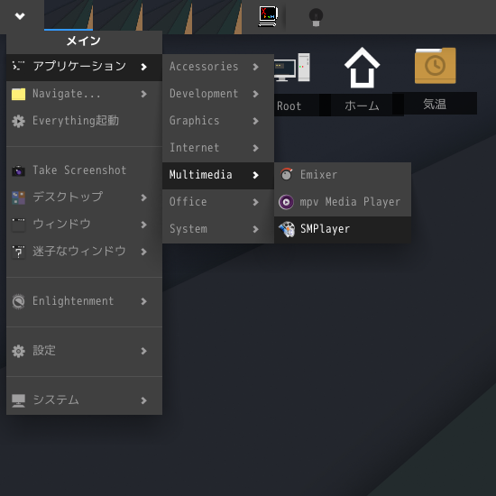
Task: Expand Graphics submenu arrow
Action: tap(255, 121)
